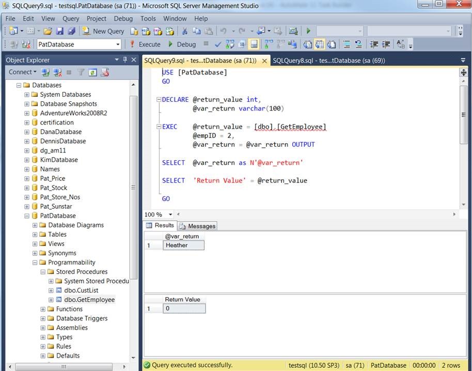
Task: Click the Open File folder icon
Action: coord(48,31)
